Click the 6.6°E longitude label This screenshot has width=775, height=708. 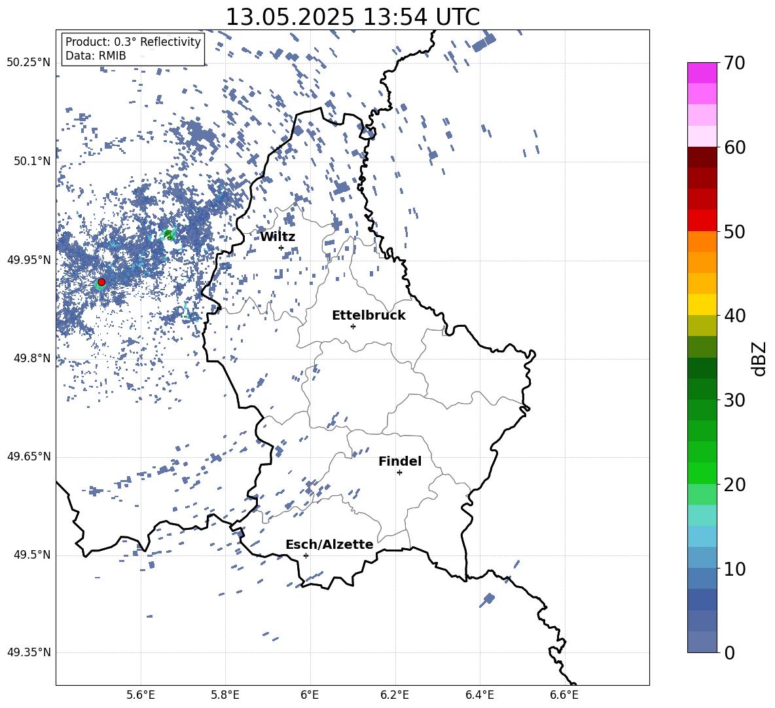[564, 695]
